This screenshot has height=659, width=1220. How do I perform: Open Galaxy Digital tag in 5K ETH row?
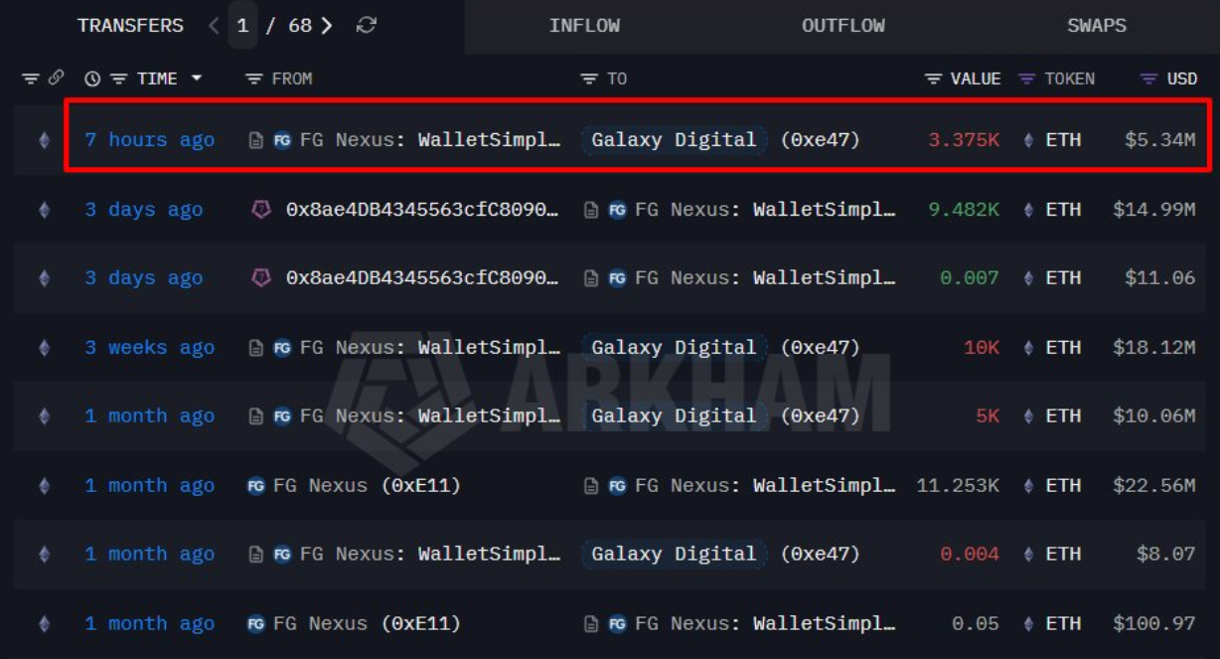click(674, 416)
